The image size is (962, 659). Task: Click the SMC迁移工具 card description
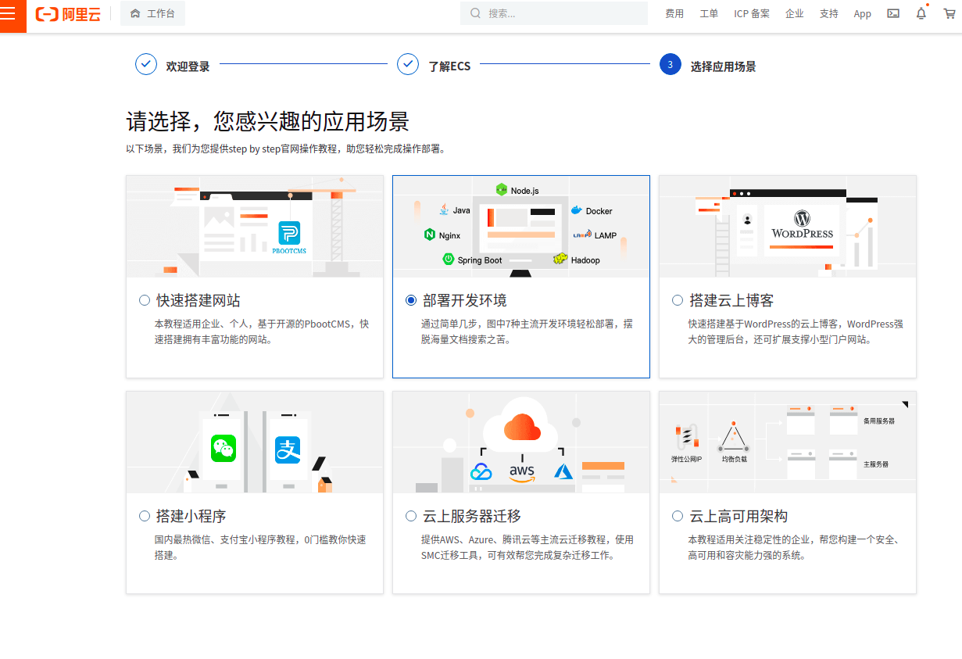click(x=527, y=547)
